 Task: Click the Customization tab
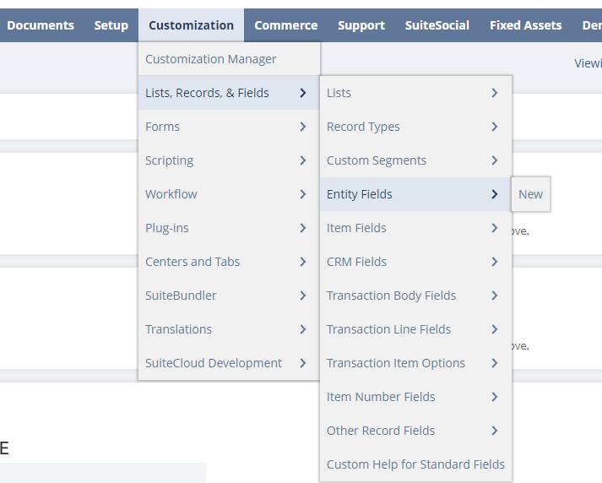[x=191, y=25]
